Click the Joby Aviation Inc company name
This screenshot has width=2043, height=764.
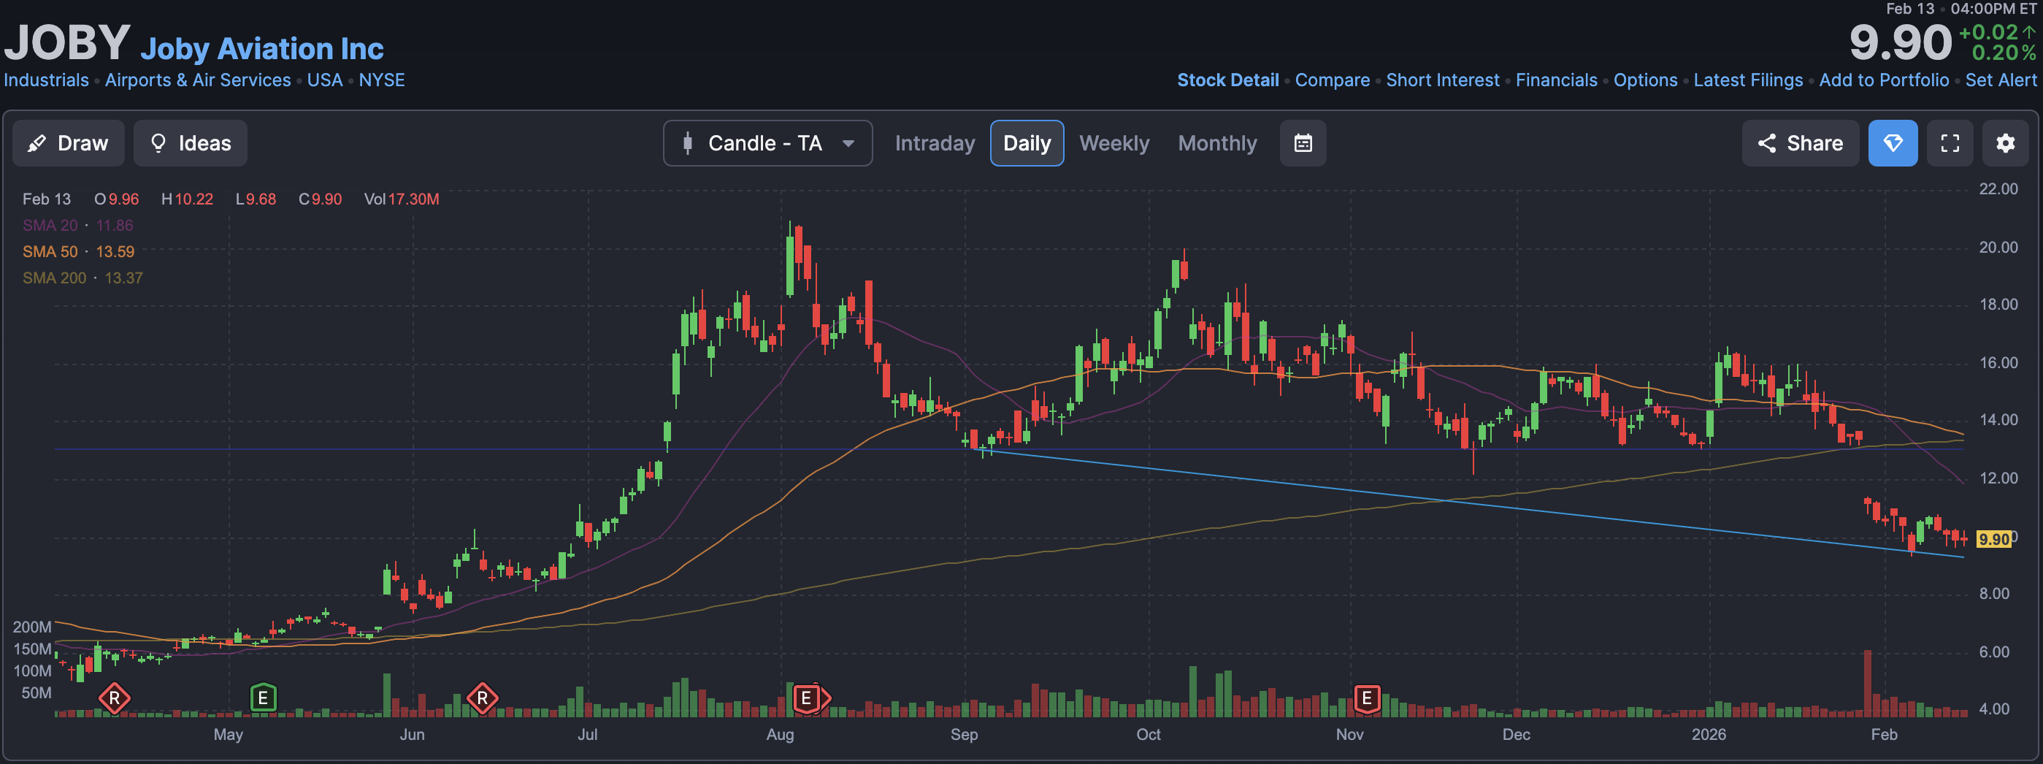[x=261, y=49]
